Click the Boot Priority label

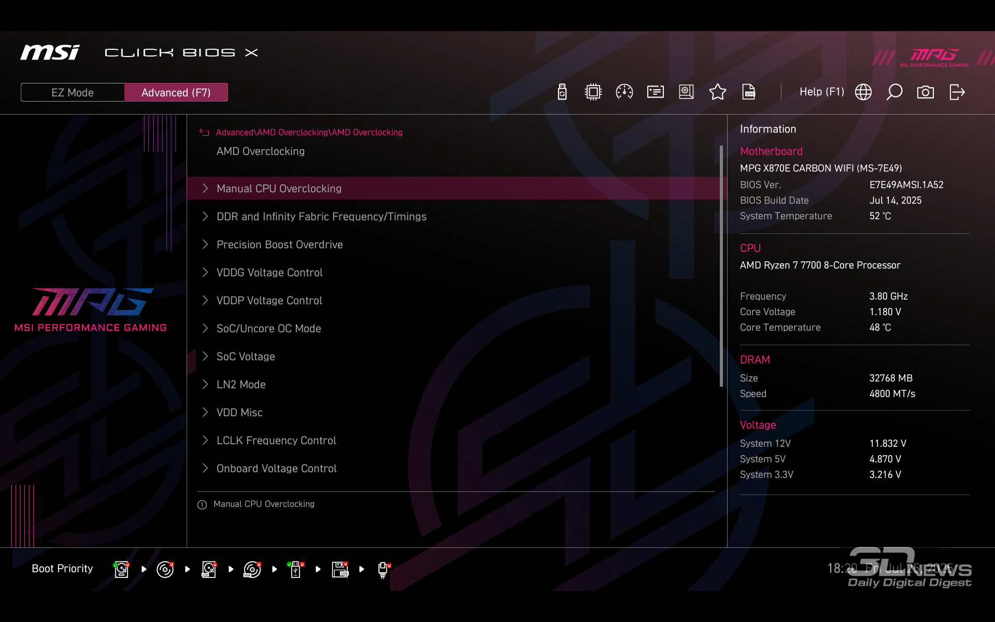[x=62, y=569]
